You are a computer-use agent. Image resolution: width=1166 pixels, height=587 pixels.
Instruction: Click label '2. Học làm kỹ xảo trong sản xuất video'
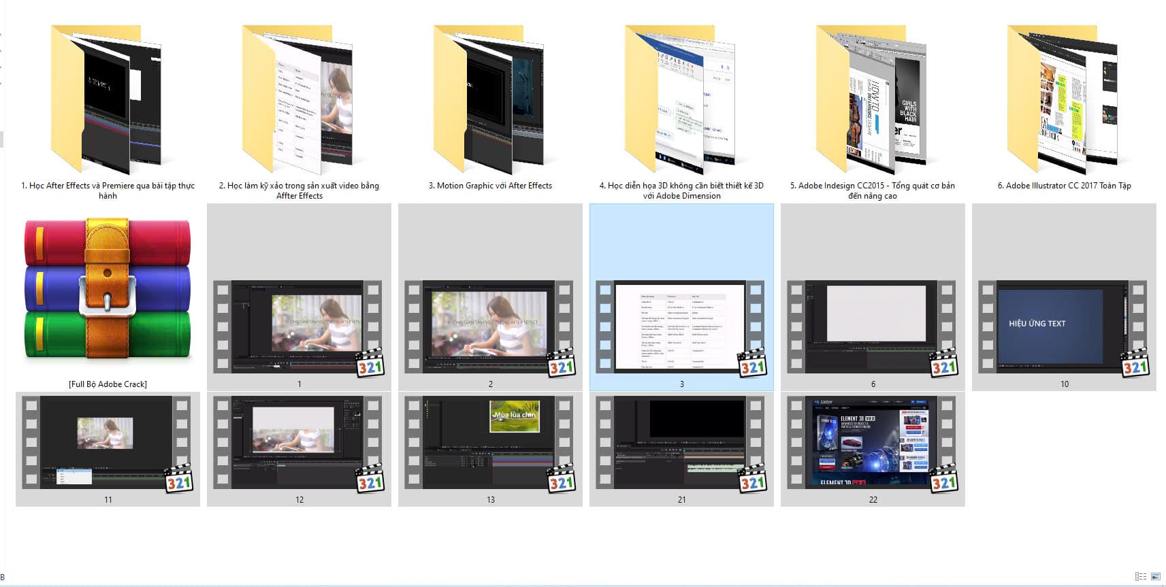tap(299, 190)
